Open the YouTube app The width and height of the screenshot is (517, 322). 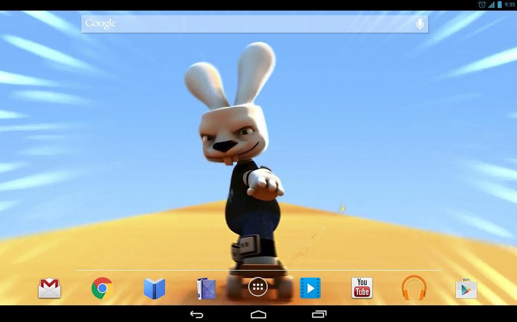pyautogui.click(x=362, y=288)
